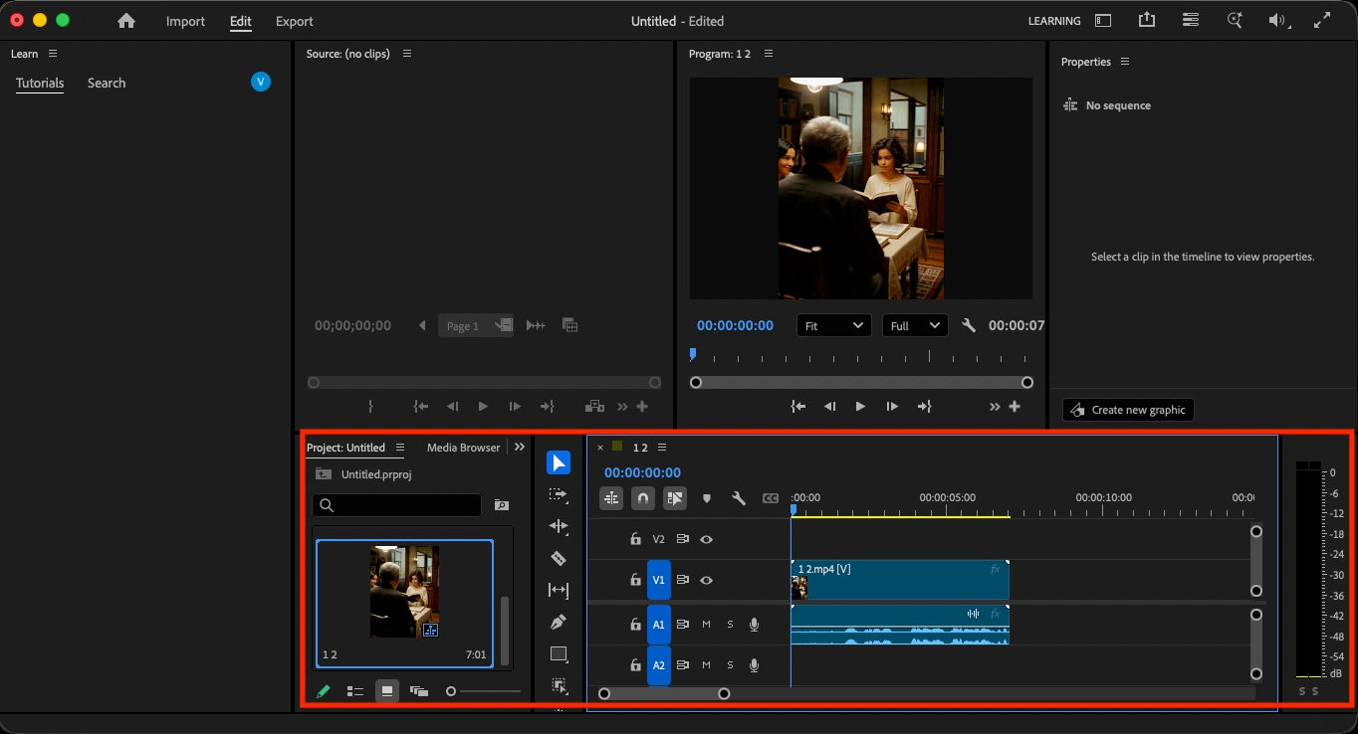Open timeline display settings wrench
The height and width of the screenshot is (734, 1358).
coord(739,498)
